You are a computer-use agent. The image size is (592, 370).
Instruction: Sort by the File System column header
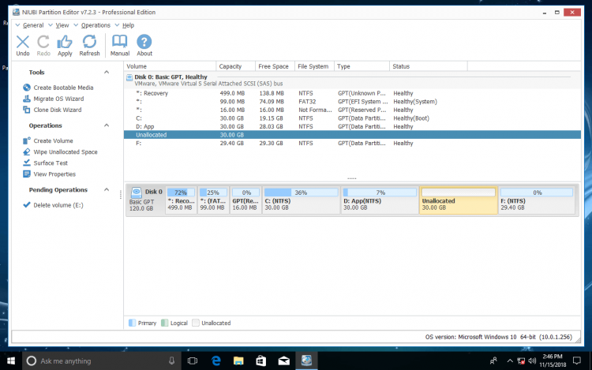point(314,66)
